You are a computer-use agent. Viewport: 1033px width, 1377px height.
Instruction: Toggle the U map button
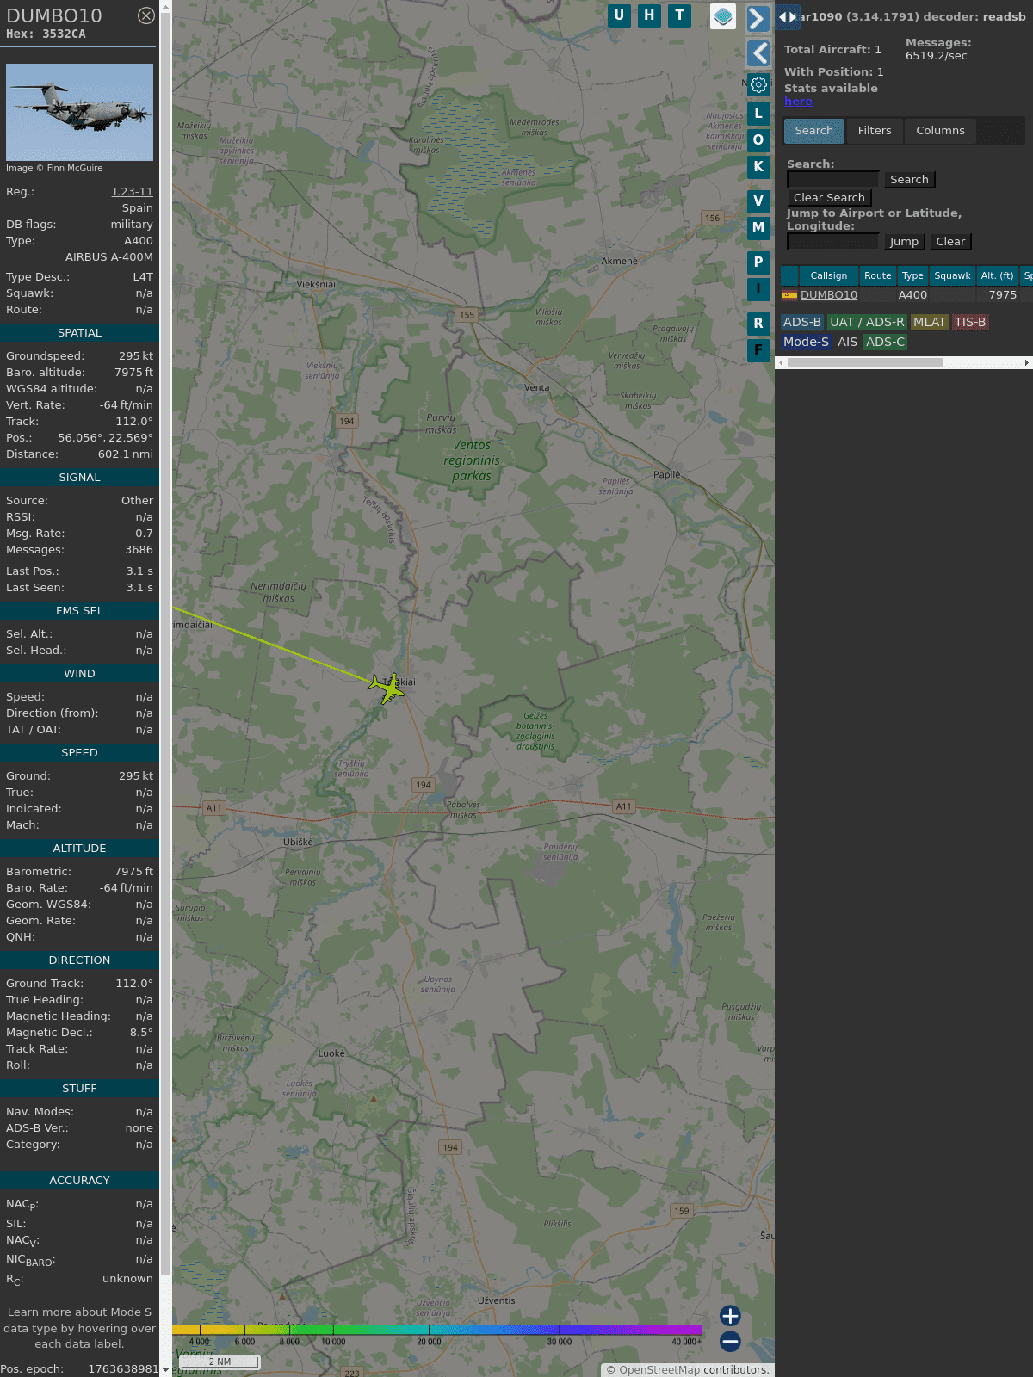coord(619,15)
